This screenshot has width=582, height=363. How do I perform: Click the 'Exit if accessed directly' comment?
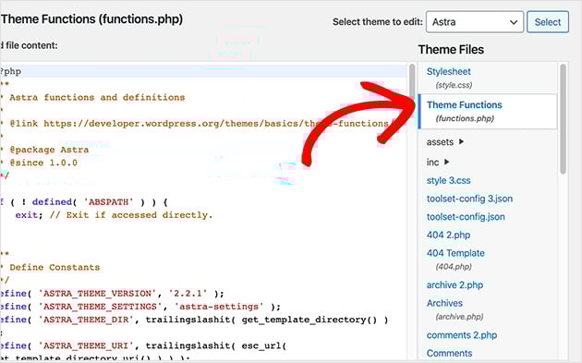click(131, 215)
